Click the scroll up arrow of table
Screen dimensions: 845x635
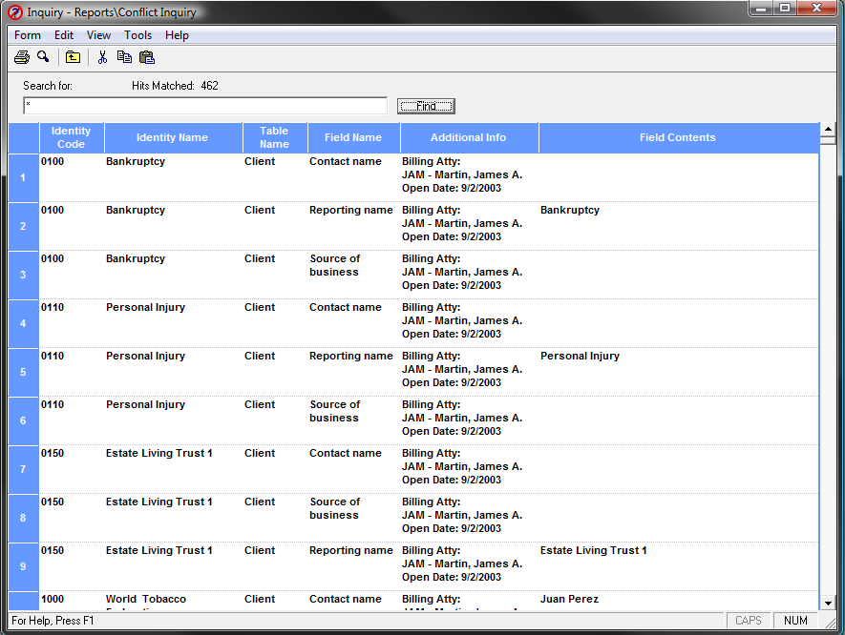click(x=828, y=129)
